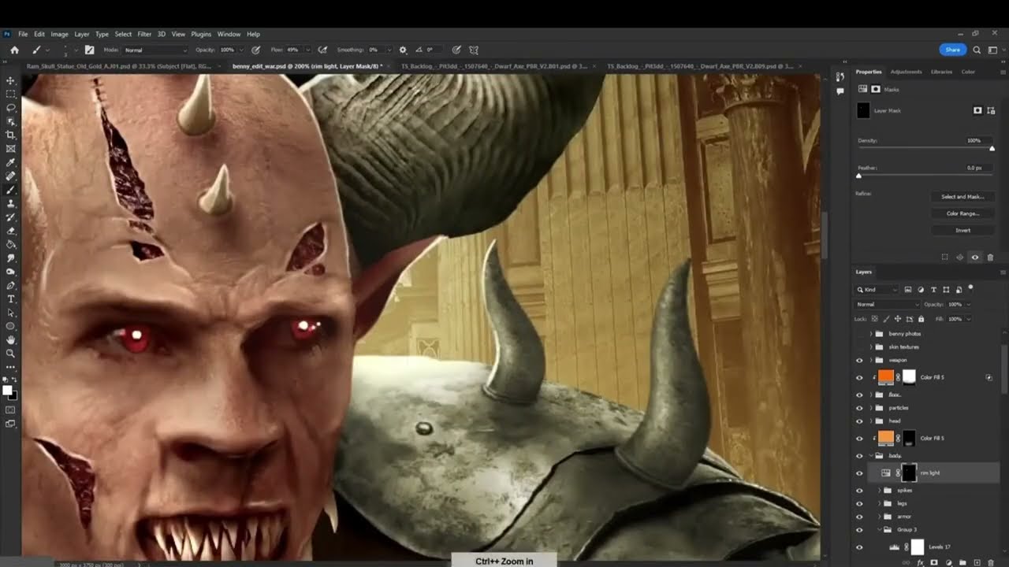The height and width of the screenshot is (567, 1009).
Task: Create a new layer icon
Action: click(x=977, y=562)
